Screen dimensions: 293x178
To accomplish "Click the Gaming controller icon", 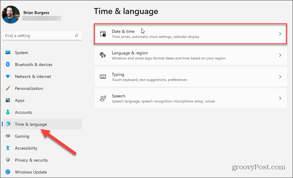I will coord(8,136).
